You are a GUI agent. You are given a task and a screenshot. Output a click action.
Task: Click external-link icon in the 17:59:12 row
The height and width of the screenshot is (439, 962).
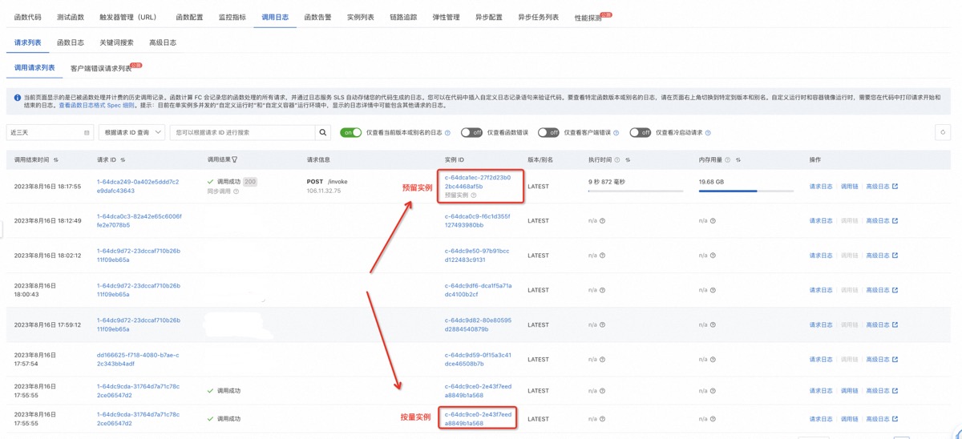coord(895,325)
